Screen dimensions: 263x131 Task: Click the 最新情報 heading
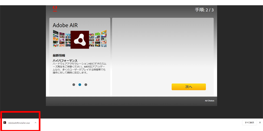coord(59,55)
